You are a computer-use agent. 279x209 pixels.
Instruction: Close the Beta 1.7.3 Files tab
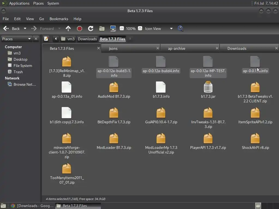tap(98, 48)
